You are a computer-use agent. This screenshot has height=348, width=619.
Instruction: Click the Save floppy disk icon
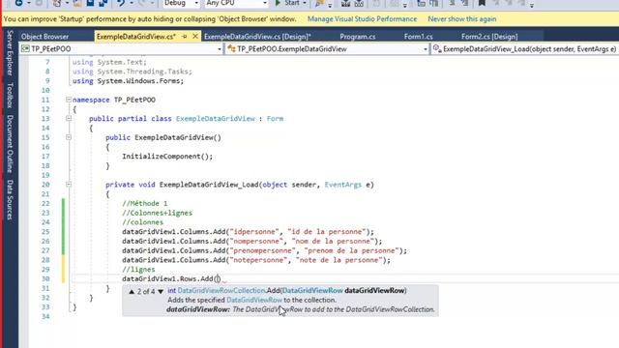pos(90,3)
